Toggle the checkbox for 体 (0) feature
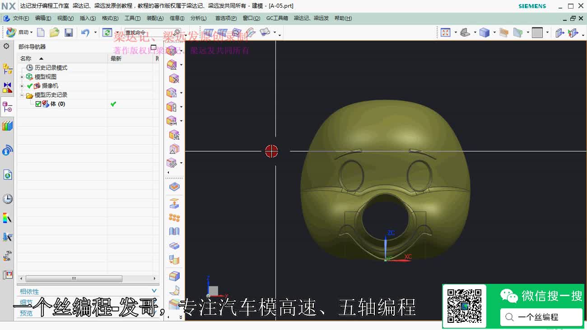 tap(38, 104)
